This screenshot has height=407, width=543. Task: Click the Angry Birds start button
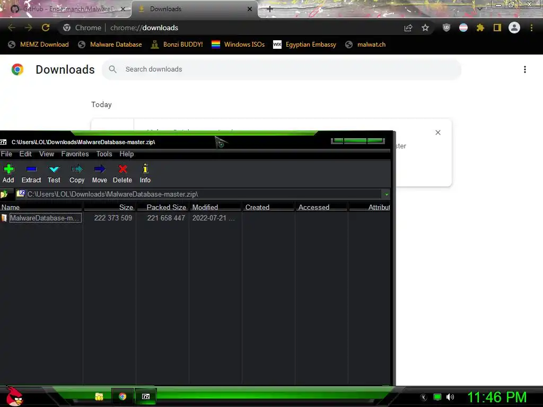click(14, 396)
